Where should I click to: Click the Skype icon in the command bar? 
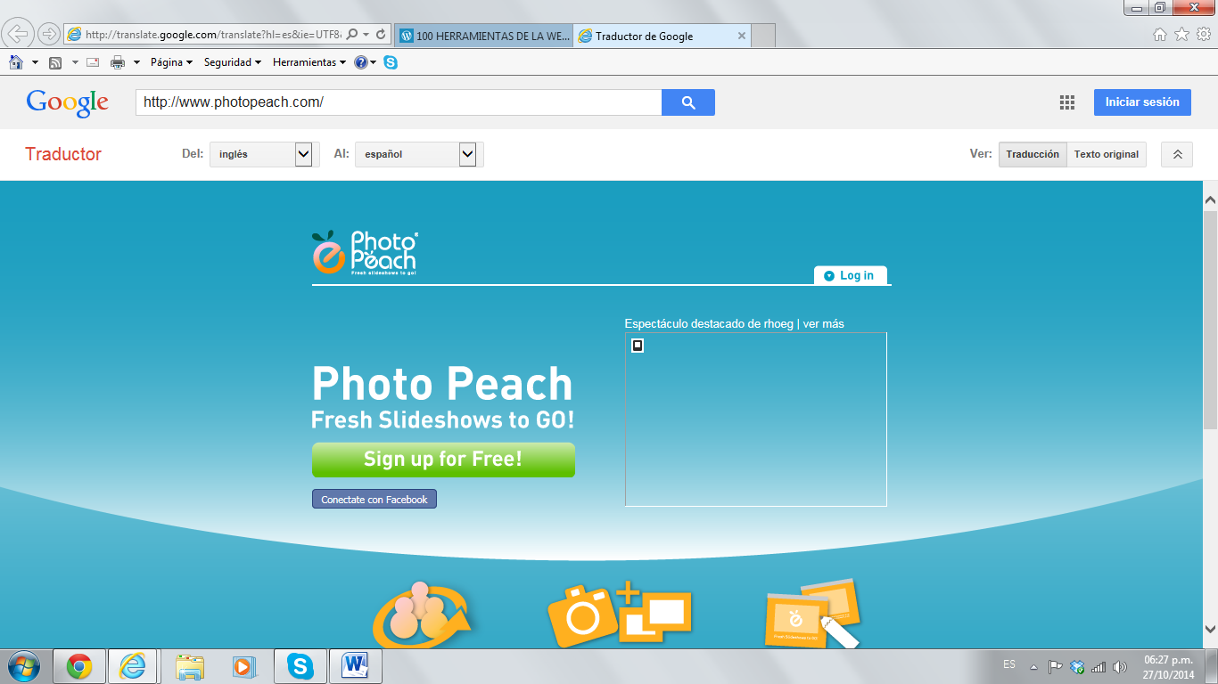[x=391, y=62]
